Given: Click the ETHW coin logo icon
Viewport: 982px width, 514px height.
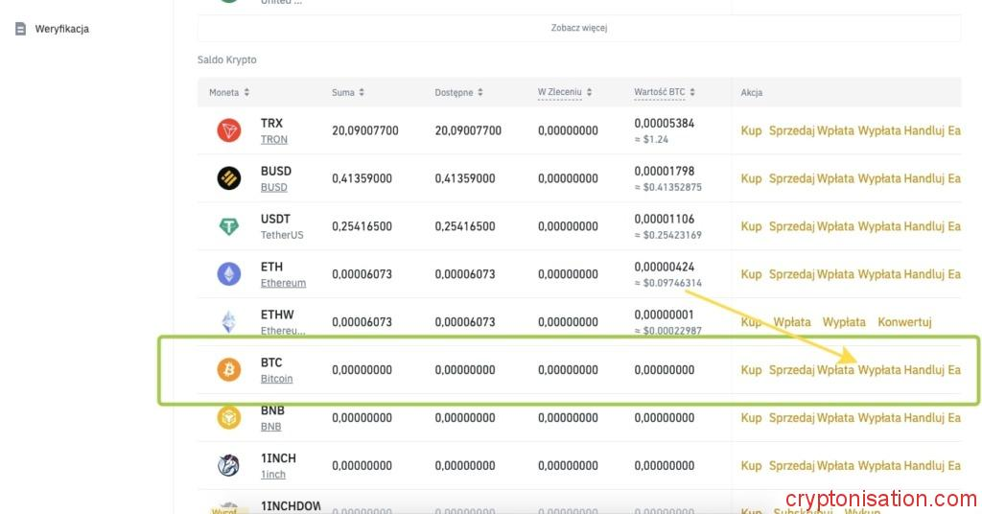Looking at the screenshot, I should pos(229,322).
